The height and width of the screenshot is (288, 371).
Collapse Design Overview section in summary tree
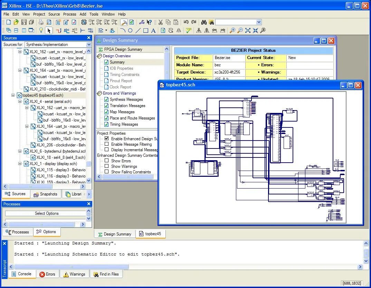pos(99,56)
